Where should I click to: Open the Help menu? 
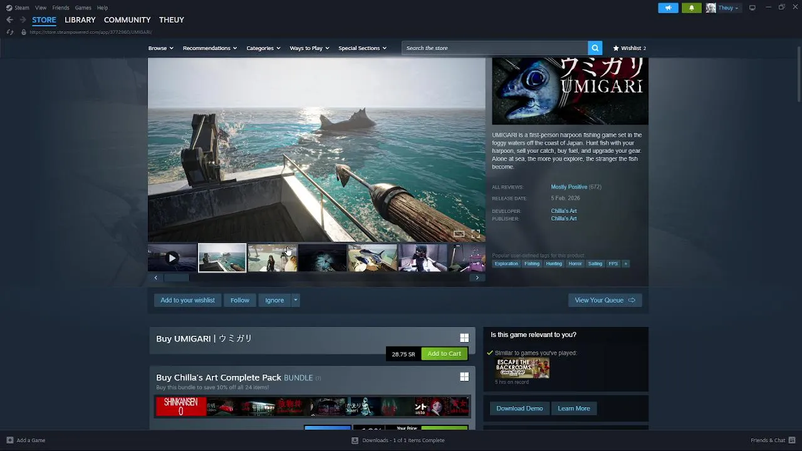pyautogui.click(x=102, y=8)
